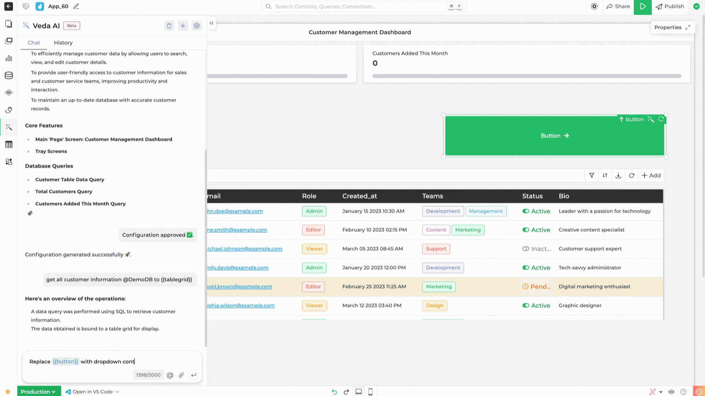
Task: Open Veda AI settings gear icon
Action: [x=197, y=26]
